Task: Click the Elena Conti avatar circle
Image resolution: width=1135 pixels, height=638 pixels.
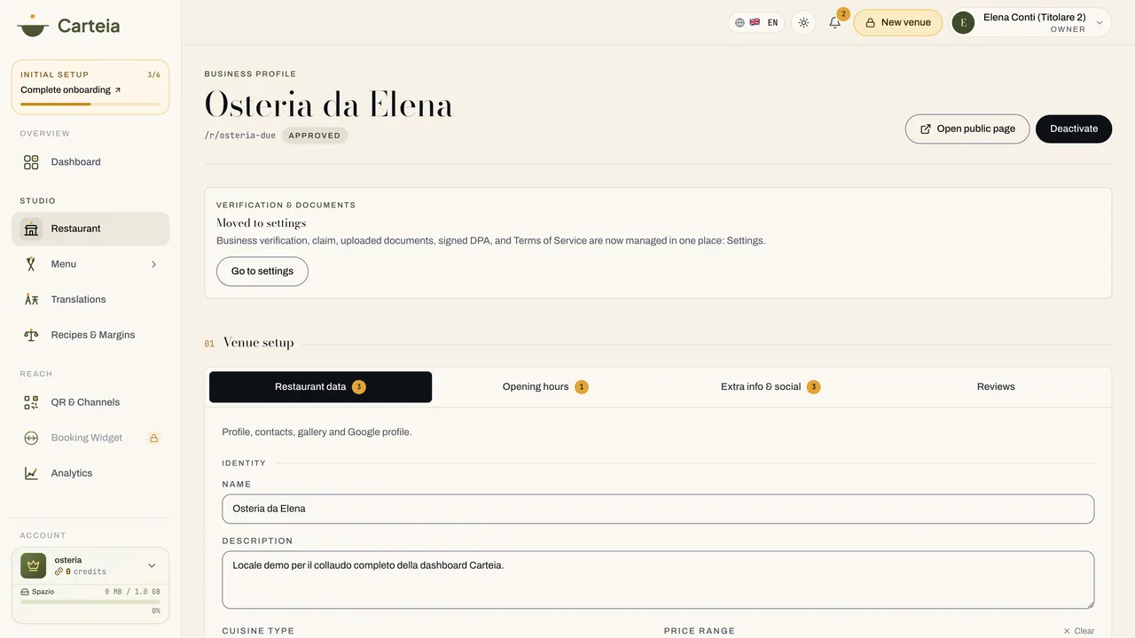Action: click(963, 22)
